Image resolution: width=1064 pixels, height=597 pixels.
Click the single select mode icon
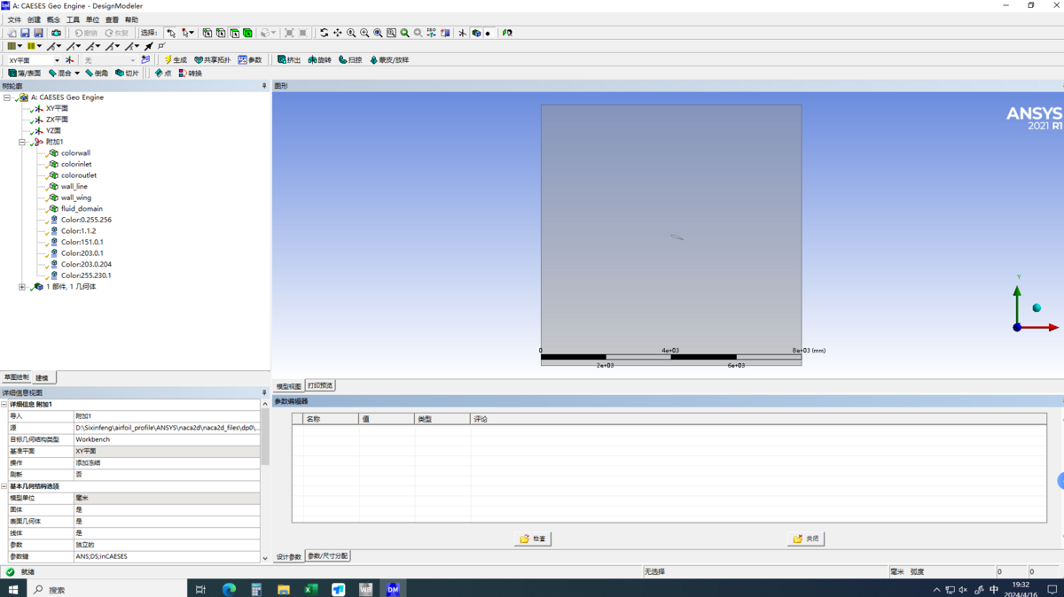click(x=171, y=33)
